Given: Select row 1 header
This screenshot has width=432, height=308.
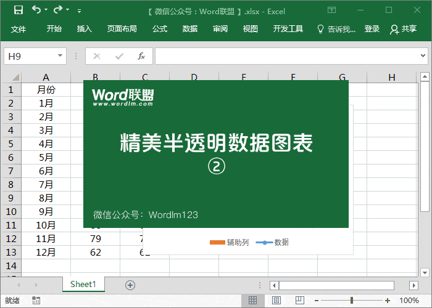Looking at the screenshot, I should pos(10,90).
